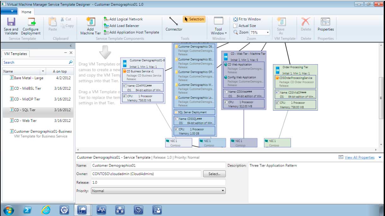
Task: Minimize the VM Templates panel
Action: 65,53
